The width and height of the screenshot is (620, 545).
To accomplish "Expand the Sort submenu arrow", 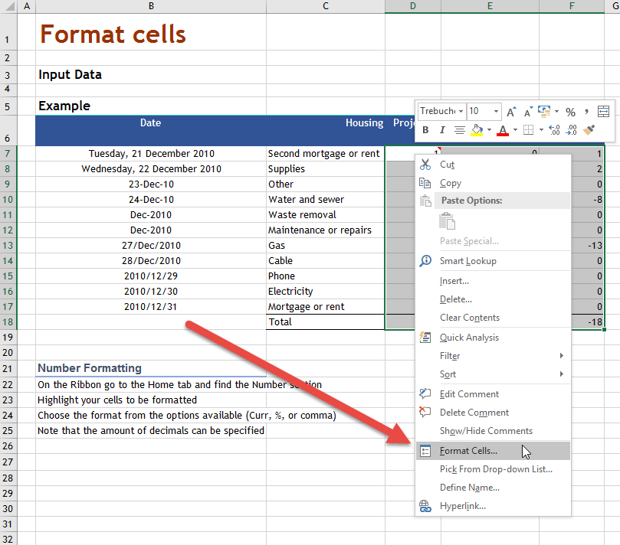I will [561, 374].
